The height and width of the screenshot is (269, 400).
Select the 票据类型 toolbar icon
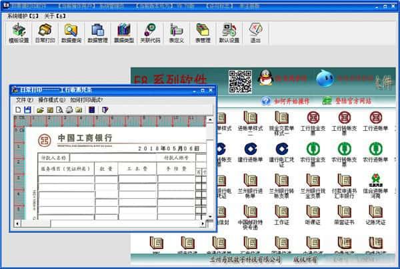click(123, 33)
